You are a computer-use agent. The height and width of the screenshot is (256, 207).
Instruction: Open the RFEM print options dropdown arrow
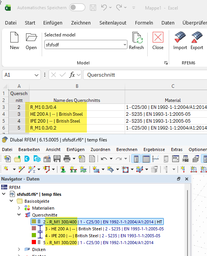pyautogui.click(x=74, y=159)
